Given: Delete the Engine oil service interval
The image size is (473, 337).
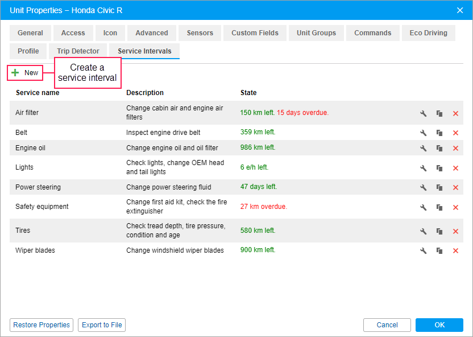Looking at the screenshot, I should (x=455, y=148).
